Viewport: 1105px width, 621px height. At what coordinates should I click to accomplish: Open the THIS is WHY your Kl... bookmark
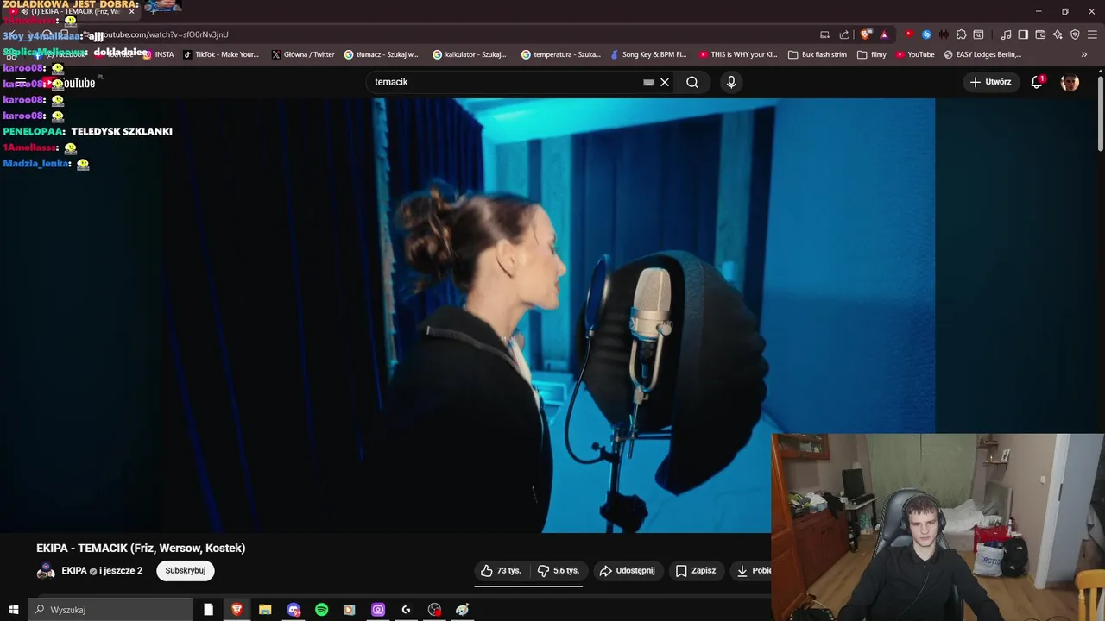(738, 54)
